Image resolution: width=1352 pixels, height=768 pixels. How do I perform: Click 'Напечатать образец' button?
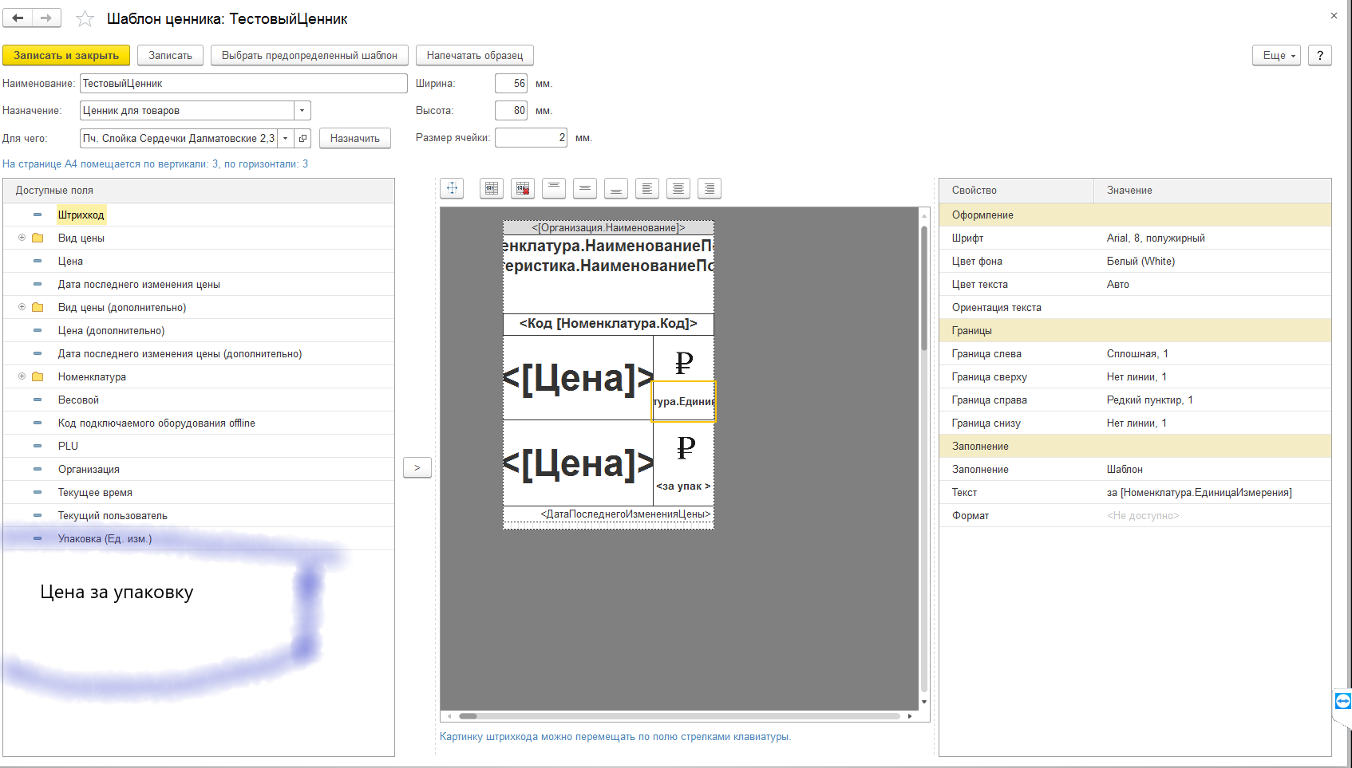click(x=474, y=55)
